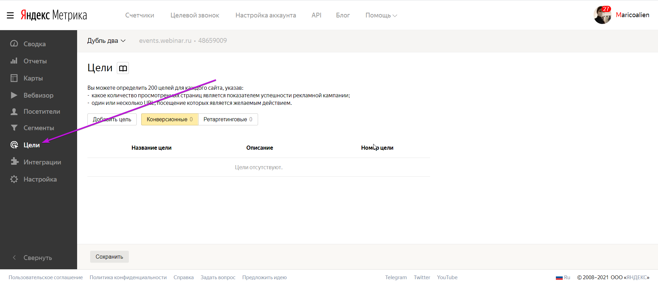This screenshot has height=285, width=658.
Task: Open the goals help book icon
Action: point(123,68)
